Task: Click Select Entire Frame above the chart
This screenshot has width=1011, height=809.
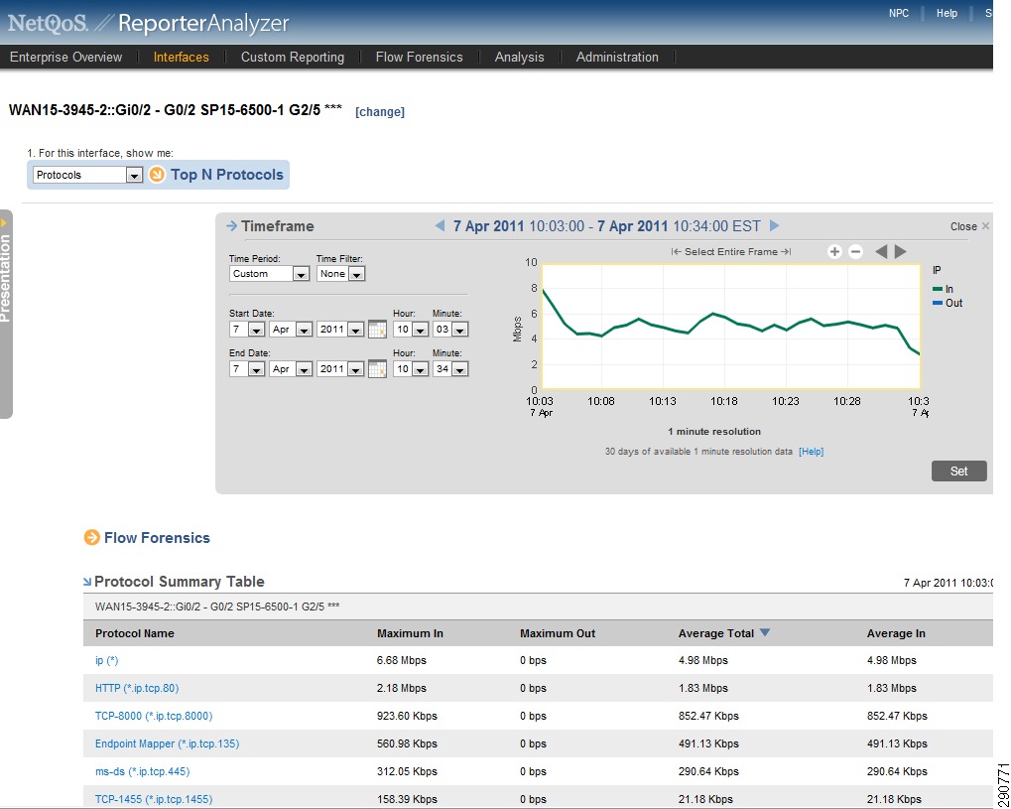Action: tap(731, 251)
